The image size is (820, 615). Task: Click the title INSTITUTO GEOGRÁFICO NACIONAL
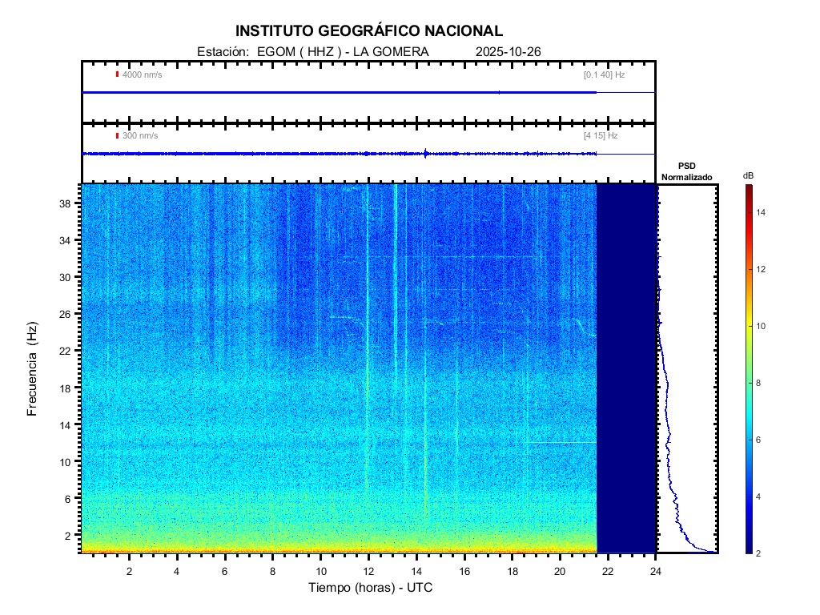[x=369, y=31]
